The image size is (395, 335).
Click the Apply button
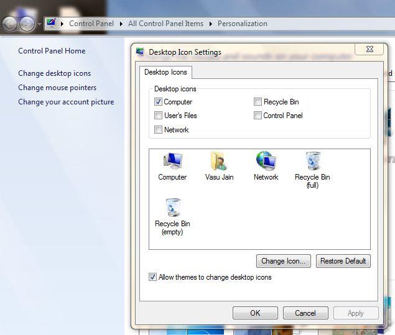pyautogui.click(x=356, y=313)
